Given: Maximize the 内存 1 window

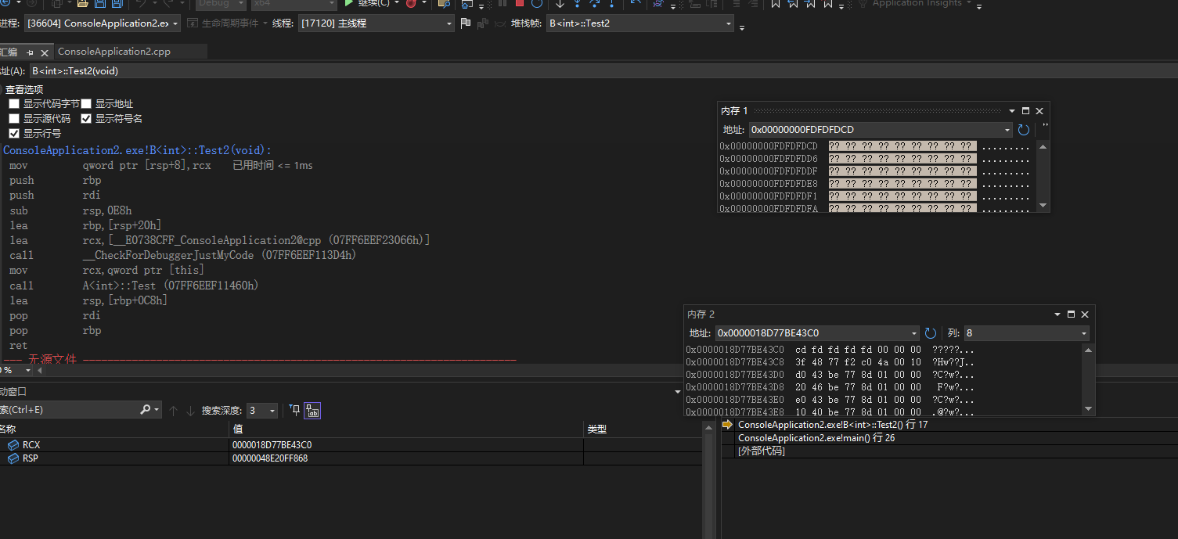Looking at the screenshot, I should [1026, 111].
